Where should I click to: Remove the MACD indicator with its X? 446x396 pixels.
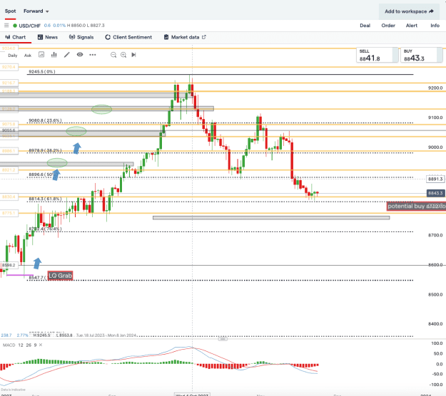[x=41, y=345]
